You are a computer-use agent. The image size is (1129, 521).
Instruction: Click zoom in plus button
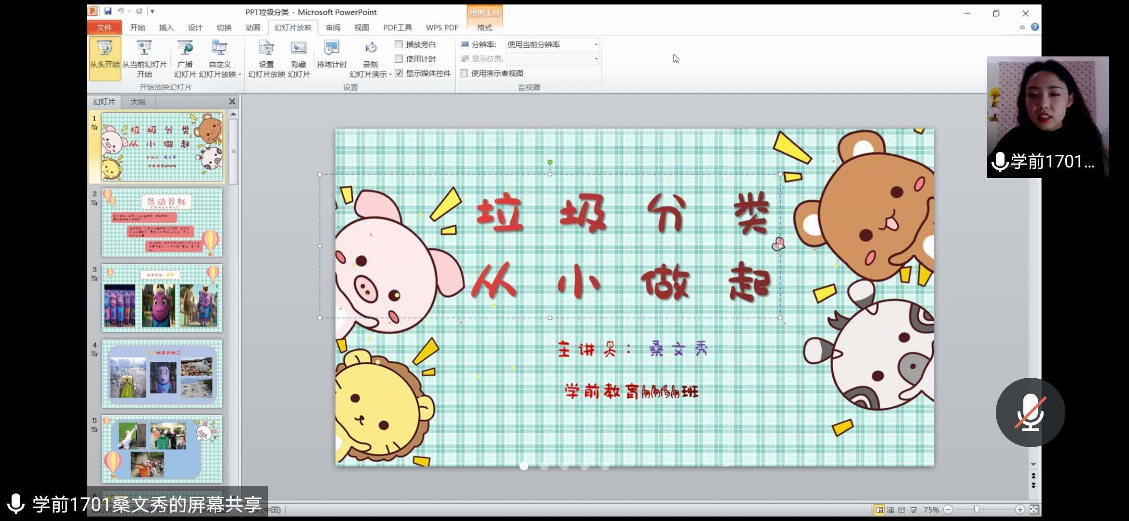[1019, 510]
